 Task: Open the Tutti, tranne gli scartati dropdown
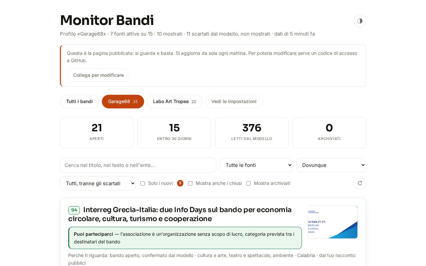tap(98, 183)
